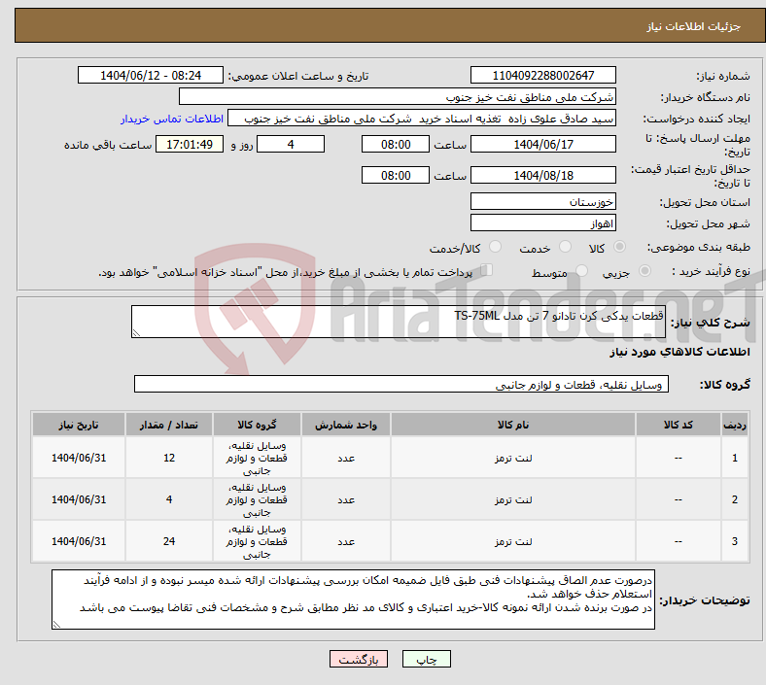
Task: Click date 1404/06/31 in row 1
Action: point(79,458)
